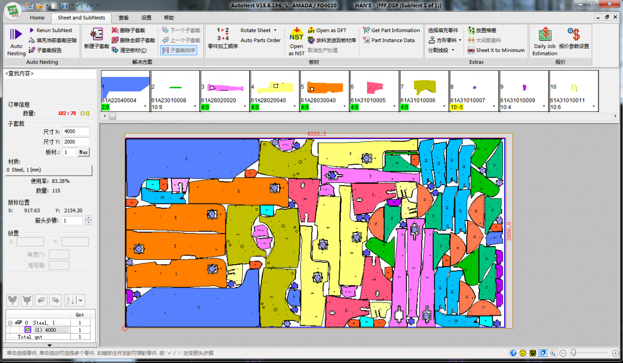Toggle 子套裁排序 subnest sorting button
The width and height of the screenshot is (623, 363).
179,50
